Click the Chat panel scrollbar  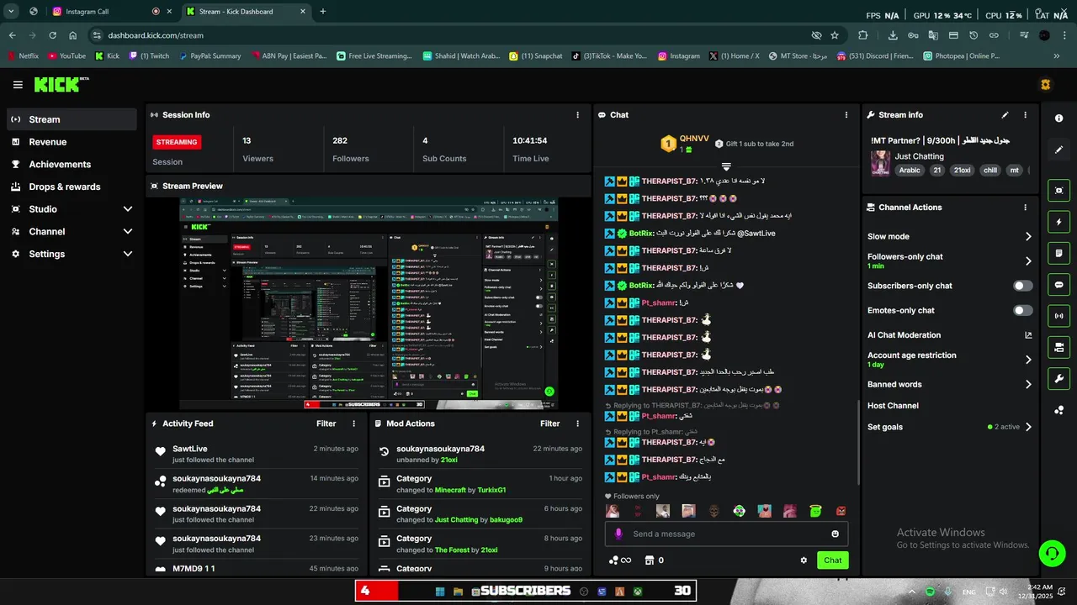[x=857, y=443]
